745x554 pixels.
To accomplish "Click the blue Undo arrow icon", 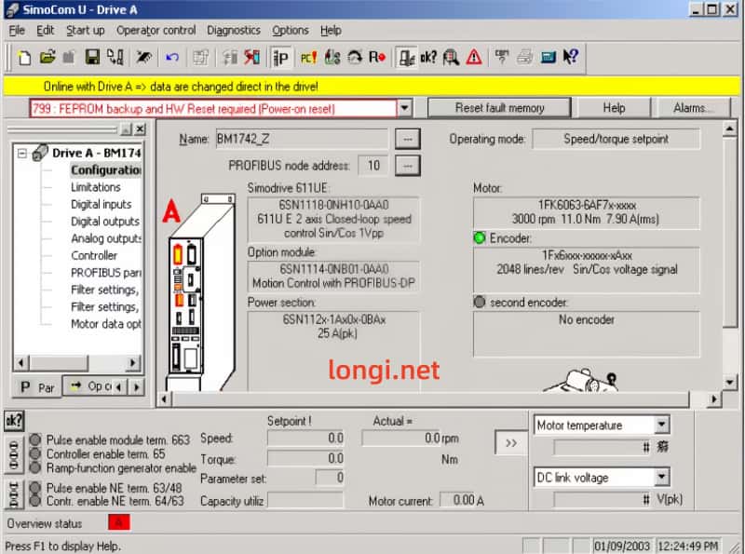I will click(171, 58).
